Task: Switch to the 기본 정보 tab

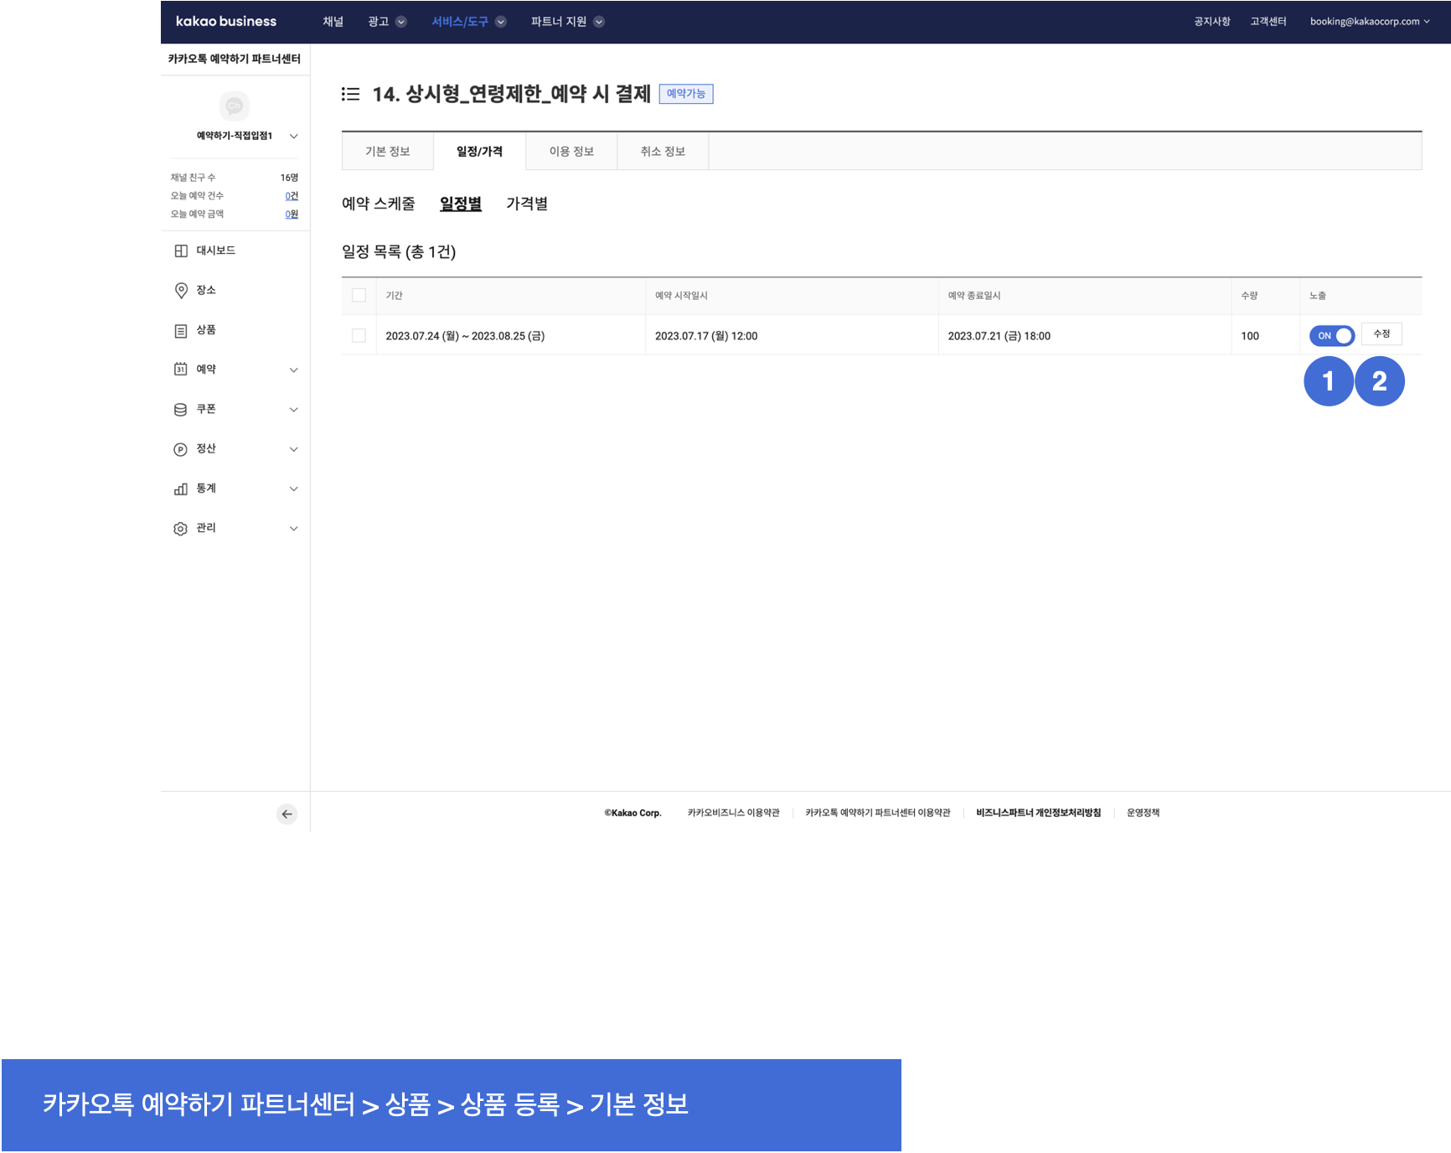Action: 387,152
